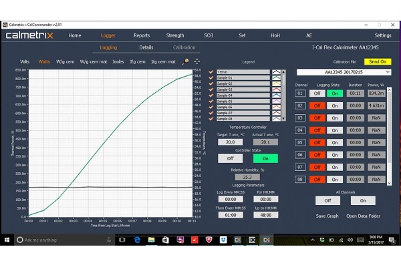Click the legend list scroll-down arrow
Viewport: 401px width, 267px height.
coord(283,119)
